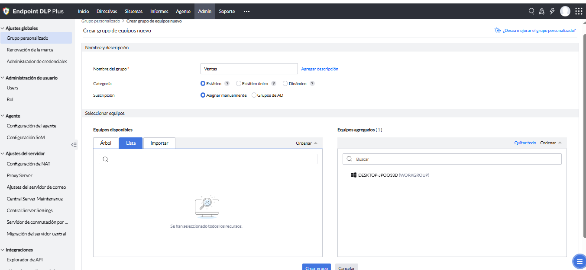Click the lightning bolt icon in header
The width and height of the screenshot is (586, 270).
[x=552, y=11]
